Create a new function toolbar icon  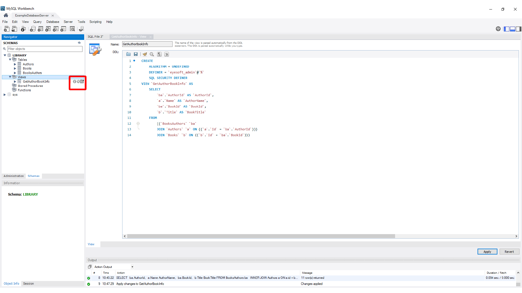pyautogui.click(x=63, y=29)
